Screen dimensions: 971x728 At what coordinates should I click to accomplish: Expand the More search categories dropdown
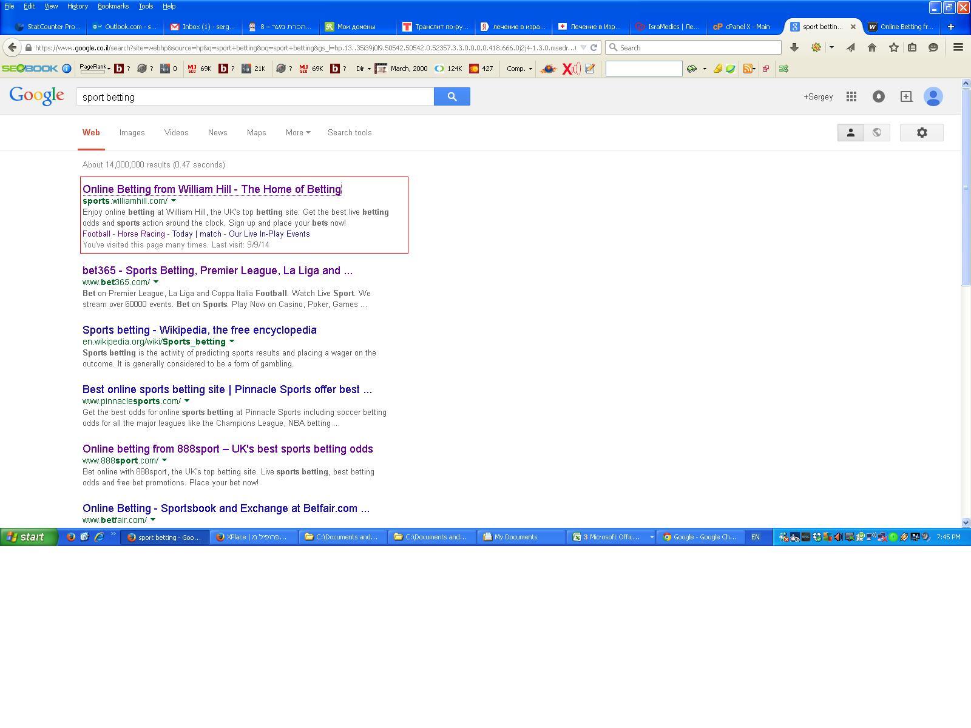[297, 132]
